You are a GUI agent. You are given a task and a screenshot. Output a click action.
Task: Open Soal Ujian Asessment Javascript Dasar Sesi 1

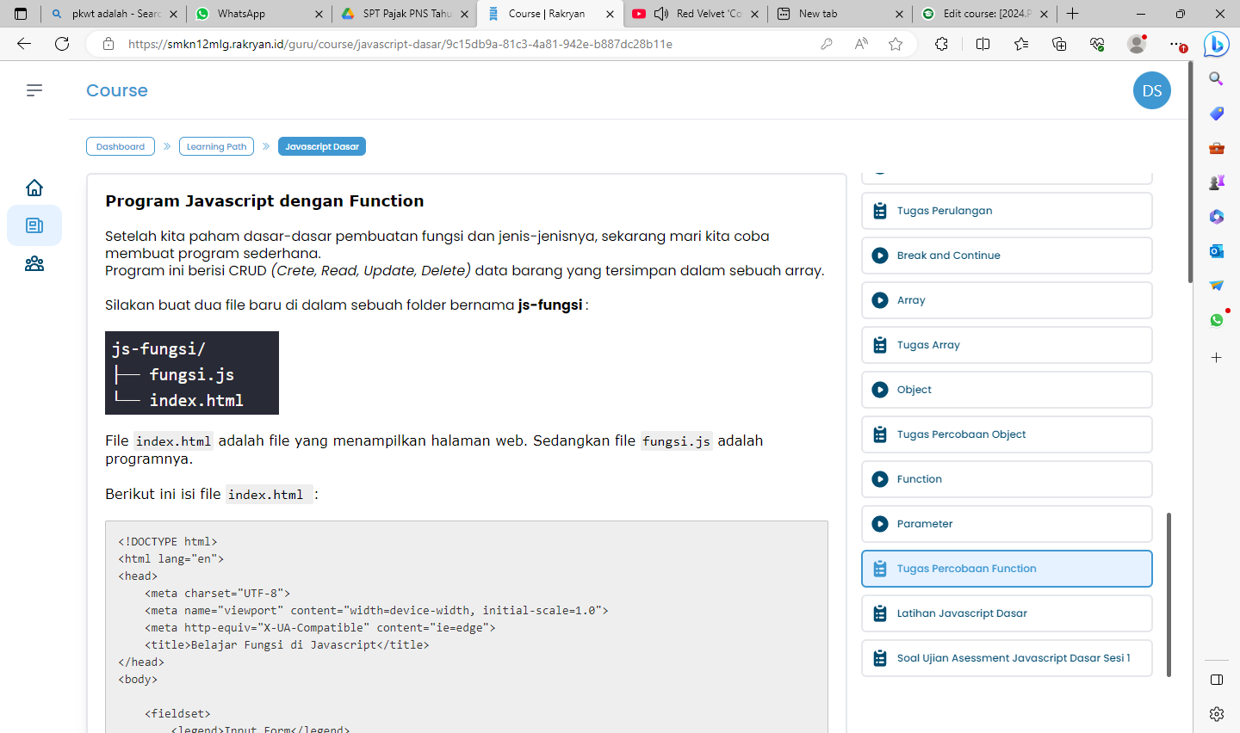[1007, 658]
